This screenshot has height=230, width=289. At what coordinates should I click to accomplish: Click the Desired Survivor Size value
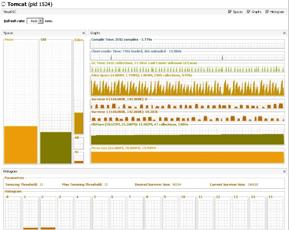[x=177, y=184]
